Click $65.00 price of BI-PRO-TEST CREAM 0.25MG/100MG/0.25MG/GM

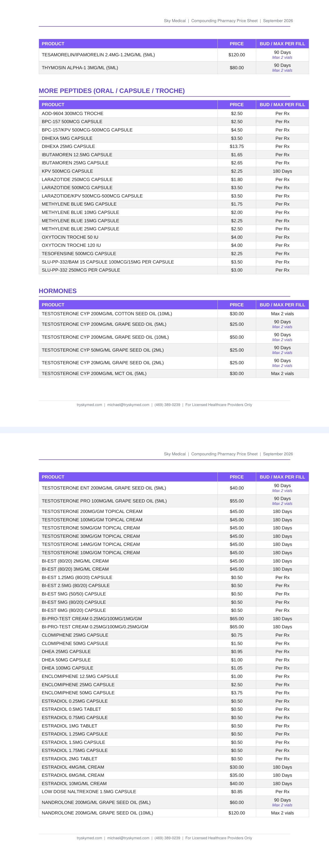(237, 627)
